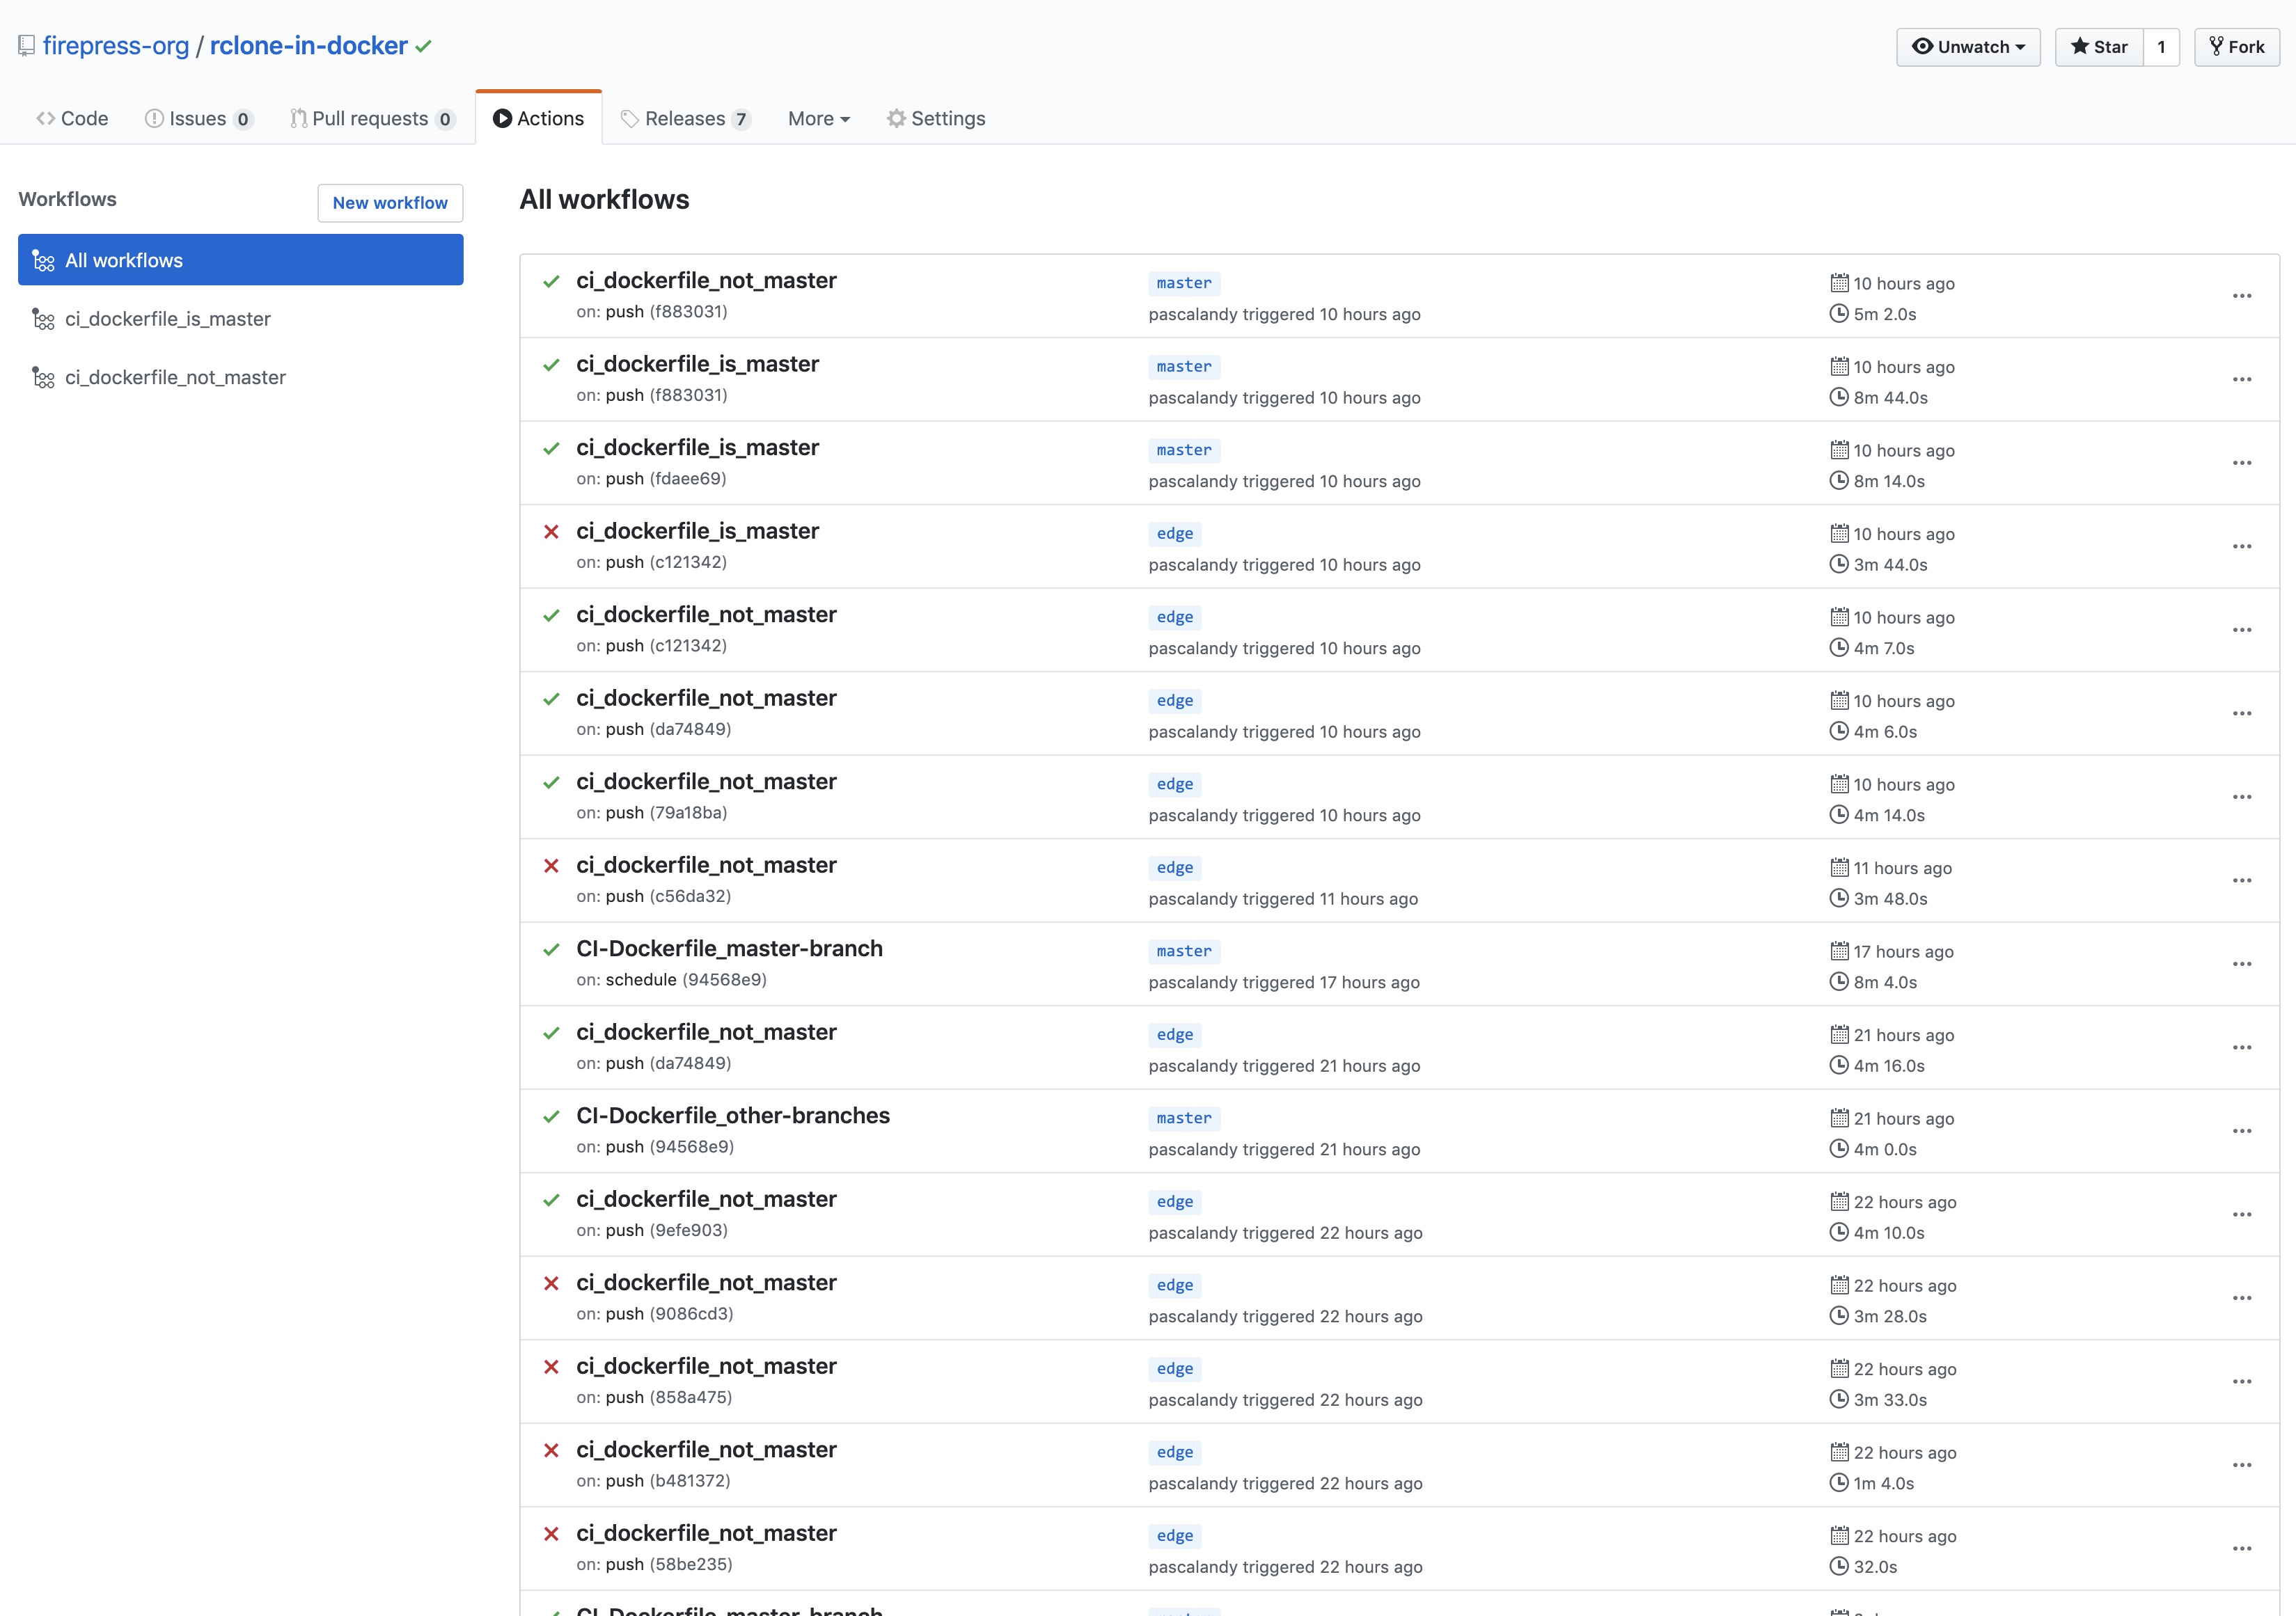Click the Star button
Viewport: 2296px width, 1616px height.
click(2099, 47)
